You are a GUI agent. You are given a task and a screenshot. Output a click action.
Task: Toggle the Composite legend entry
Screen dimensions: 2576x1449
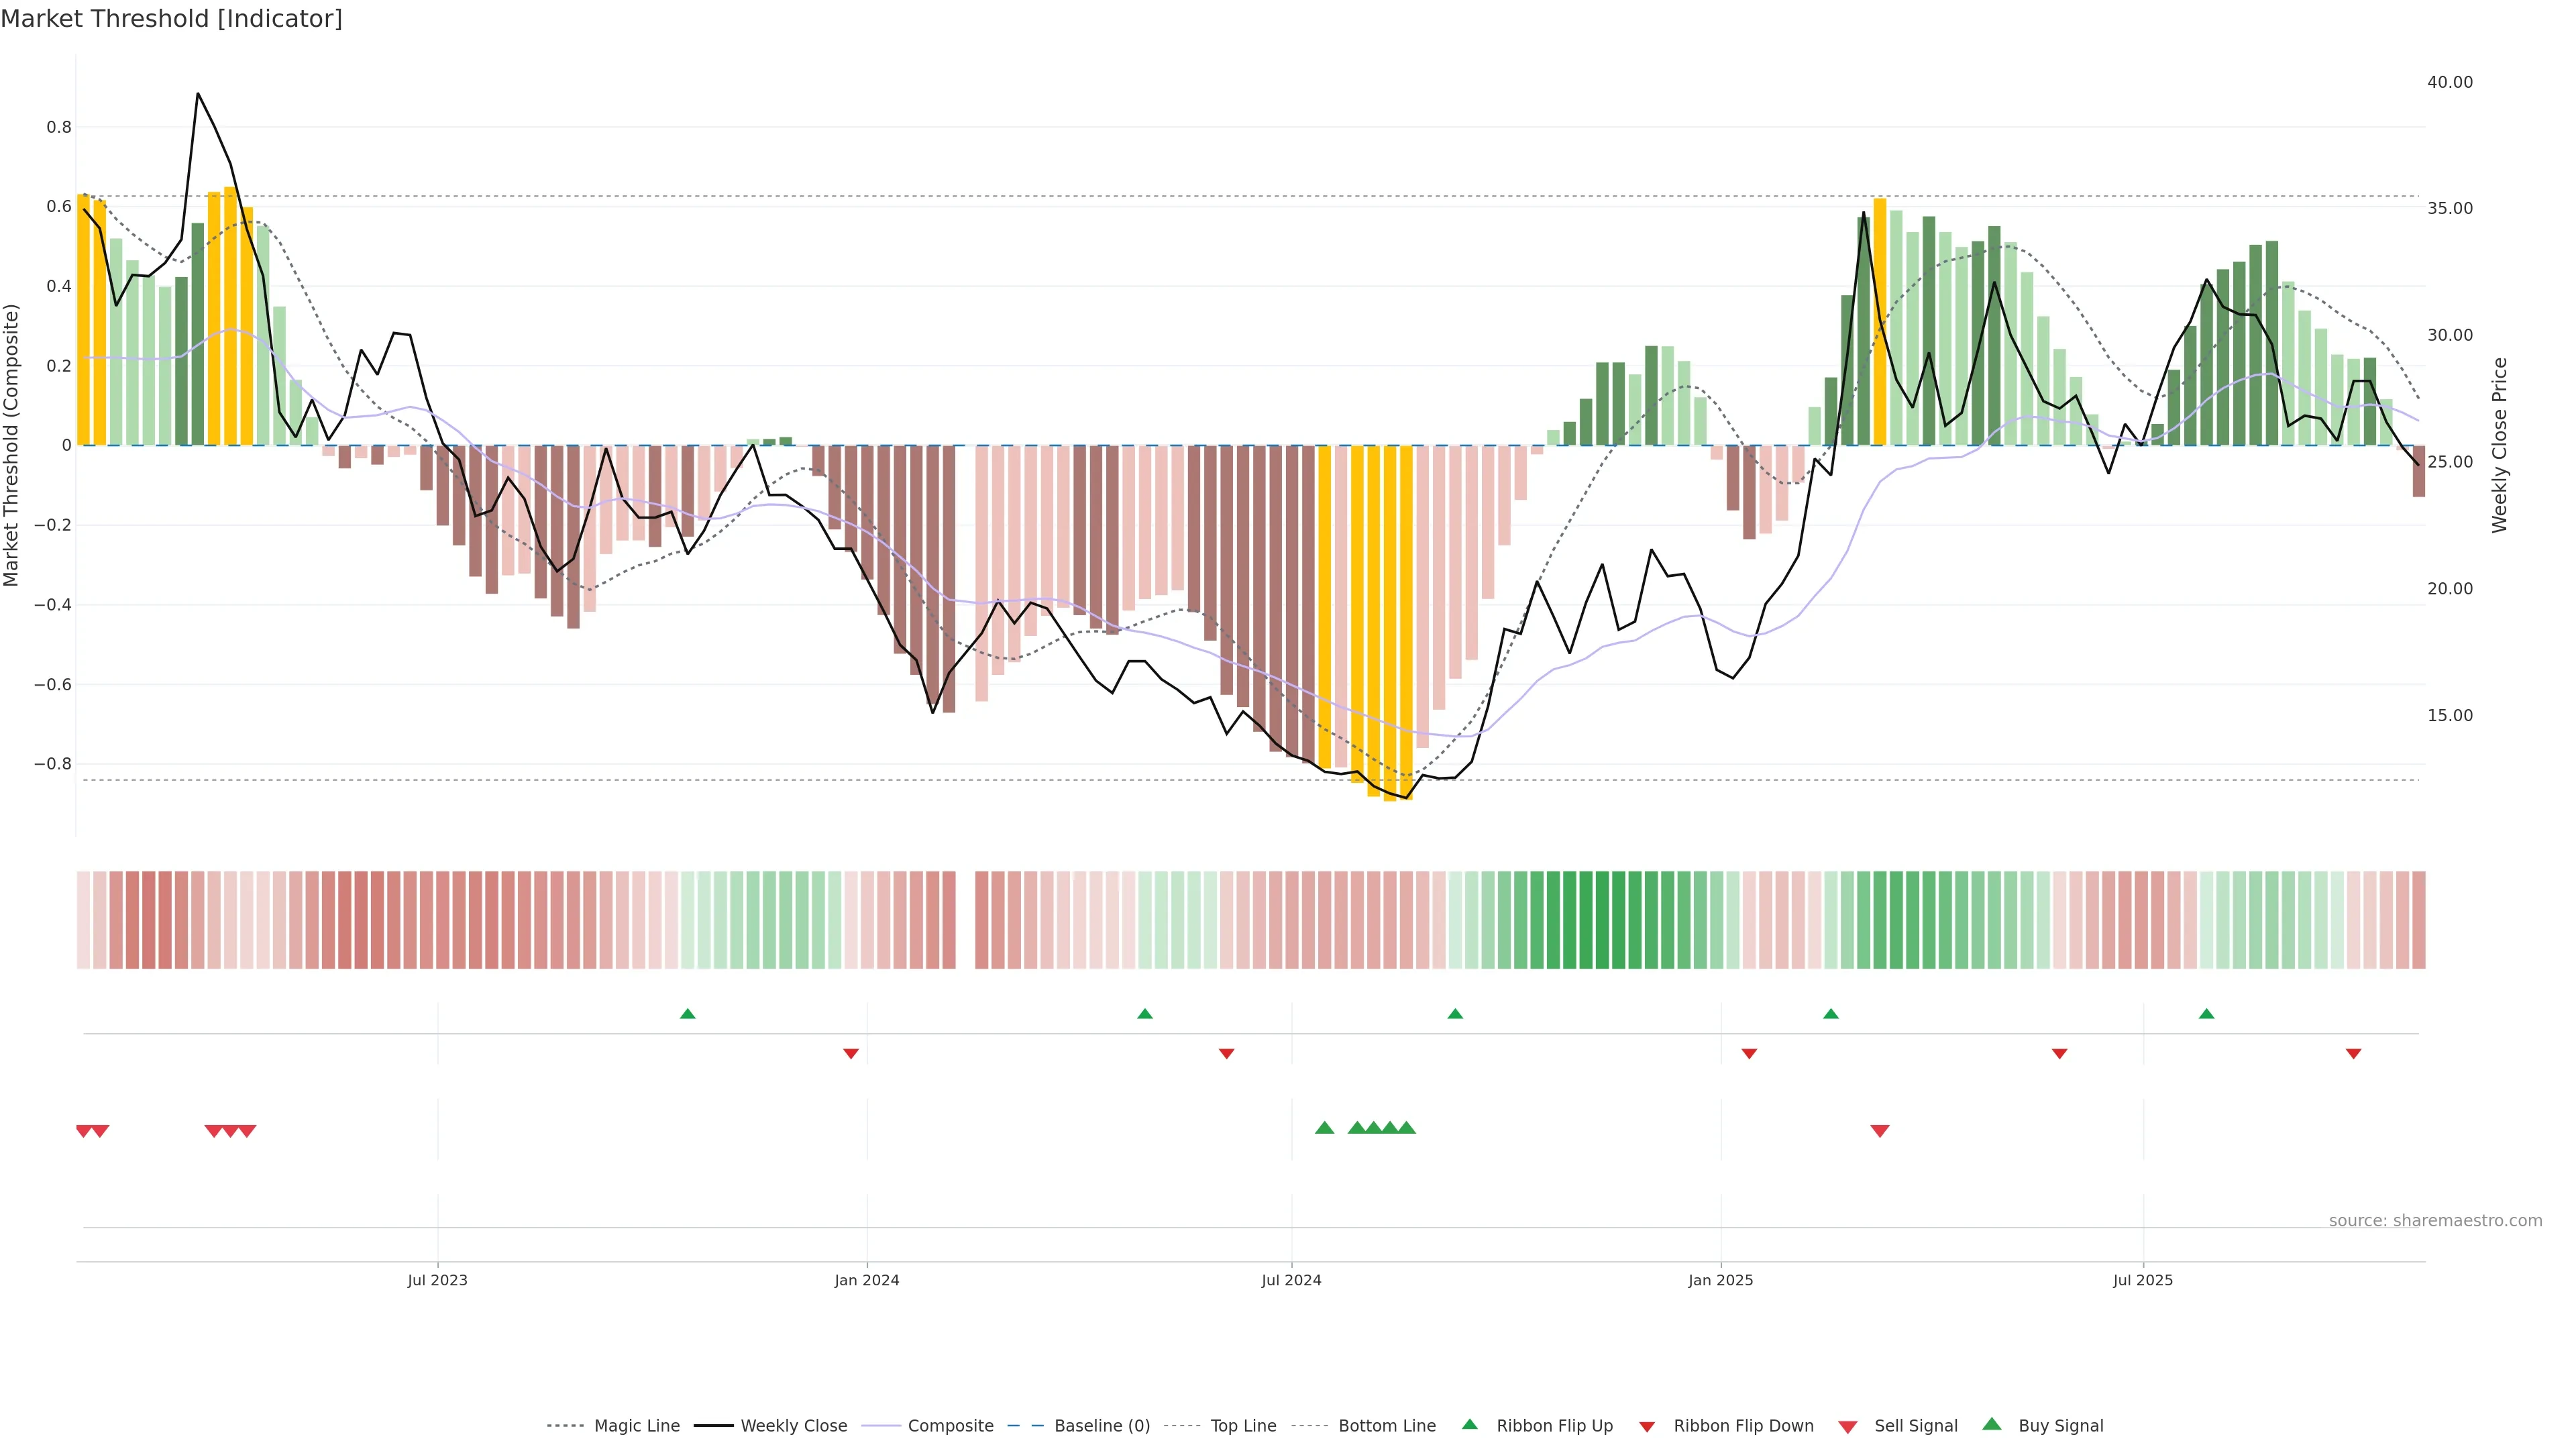(x=950, y=1426)
